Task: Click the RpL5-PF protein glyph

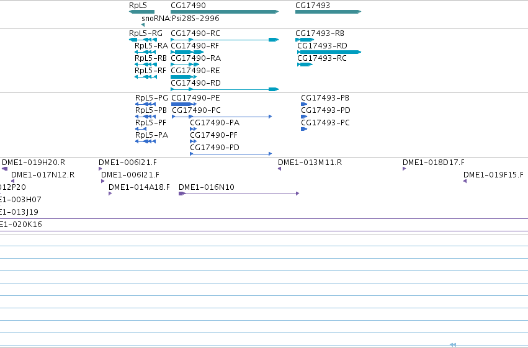Action: (x=141, y=129)
